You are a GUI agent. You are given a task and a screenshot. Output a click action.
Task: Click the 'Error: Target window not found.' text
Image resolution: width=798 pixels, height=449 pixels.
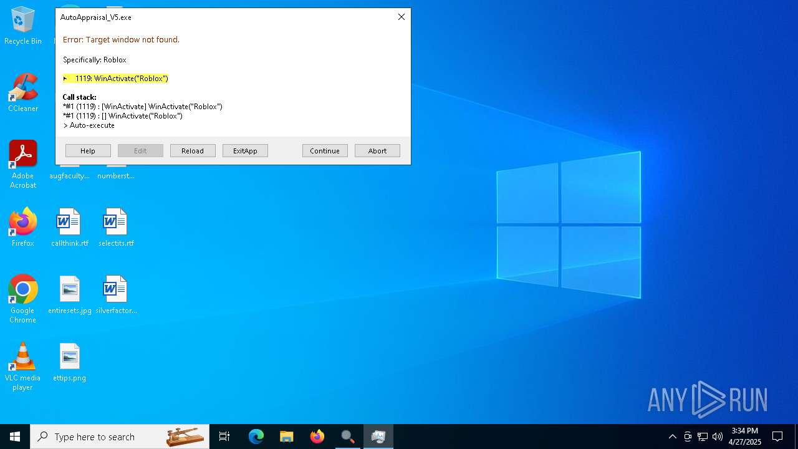point(121,40)
